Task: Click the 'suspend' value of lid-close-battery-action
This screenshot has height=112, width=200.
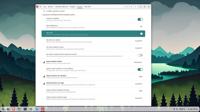Action: pyautogui.click(x=138, y=48)
